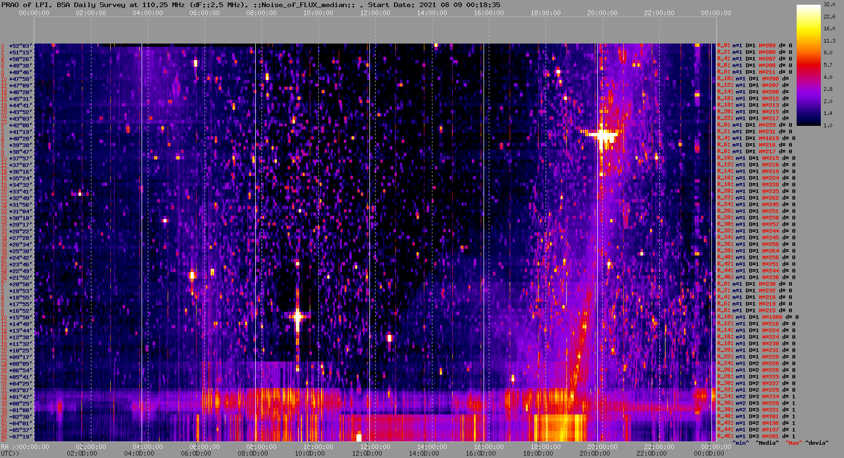
Task: Click the +15°50' declination label
Action: tap(20, 317)
